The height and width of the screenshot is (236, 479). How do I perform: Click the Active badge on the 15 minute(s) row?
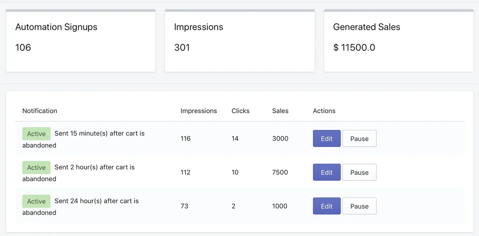tap(36, 134)
